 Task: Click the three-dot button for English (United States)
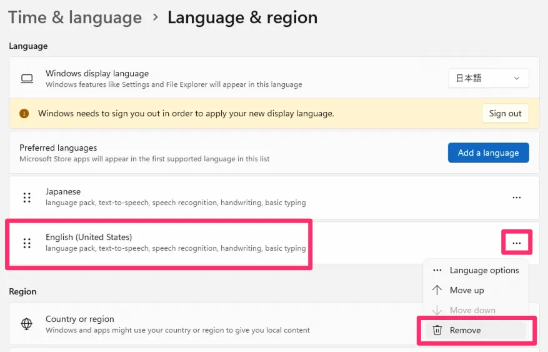(x=517, y=243)
